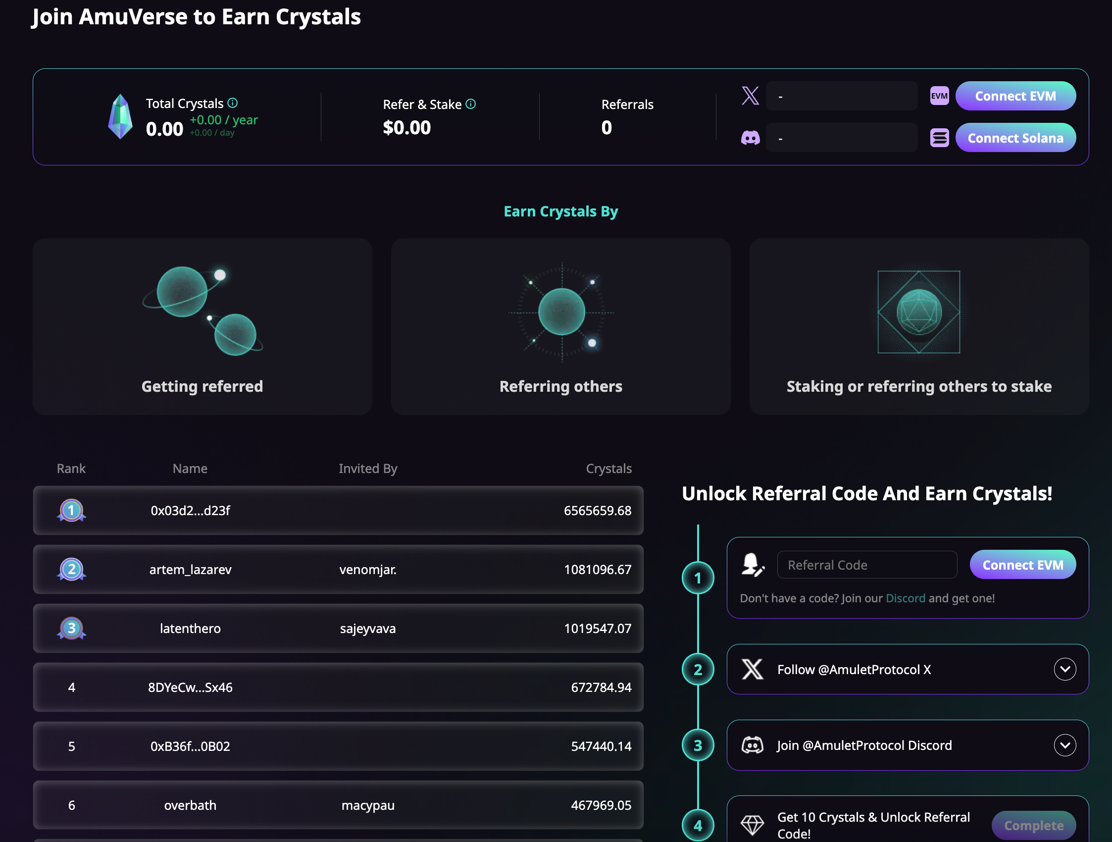Click the Refer & Stake info icon
Viewport: 1112px width, 842px height.
[x=470, y=104]
